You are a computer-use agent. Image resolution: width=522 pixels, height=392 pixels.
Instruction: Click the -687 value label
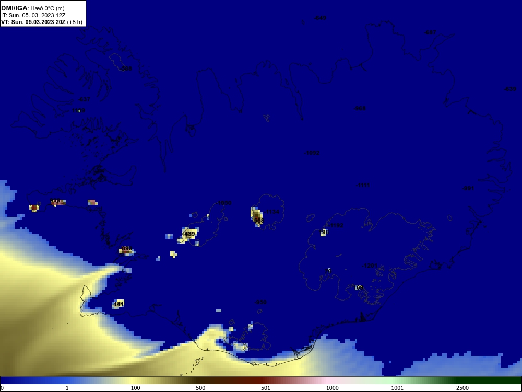[430, 32]
